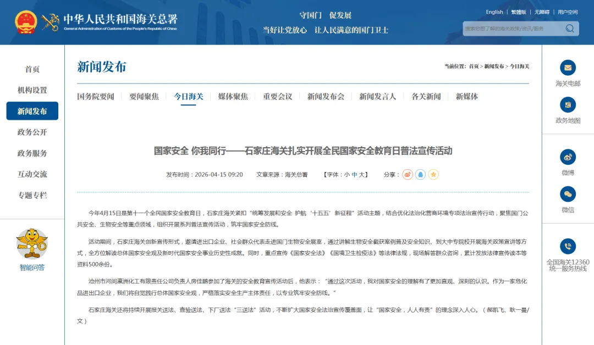Switch to the 媒体聚焦 tab

tap(233, 97)
